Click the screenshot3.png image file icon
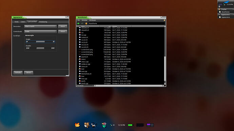This screenshot has width=234, height=131. [80, 54]
